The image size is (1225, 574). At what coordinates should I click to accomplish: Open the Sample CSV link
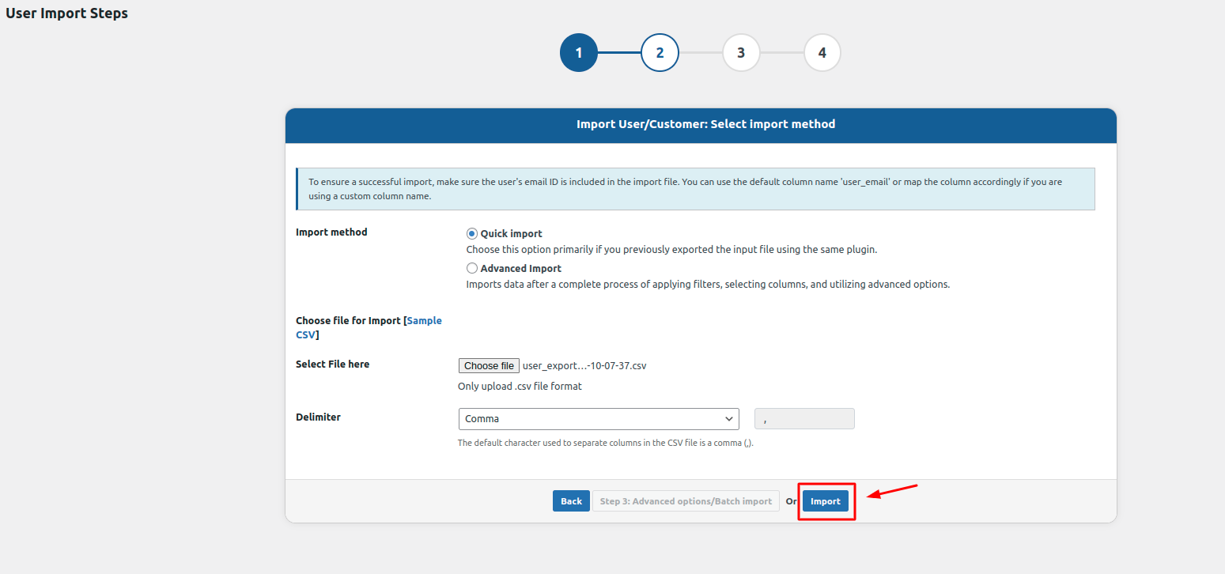tap(424, 321)
